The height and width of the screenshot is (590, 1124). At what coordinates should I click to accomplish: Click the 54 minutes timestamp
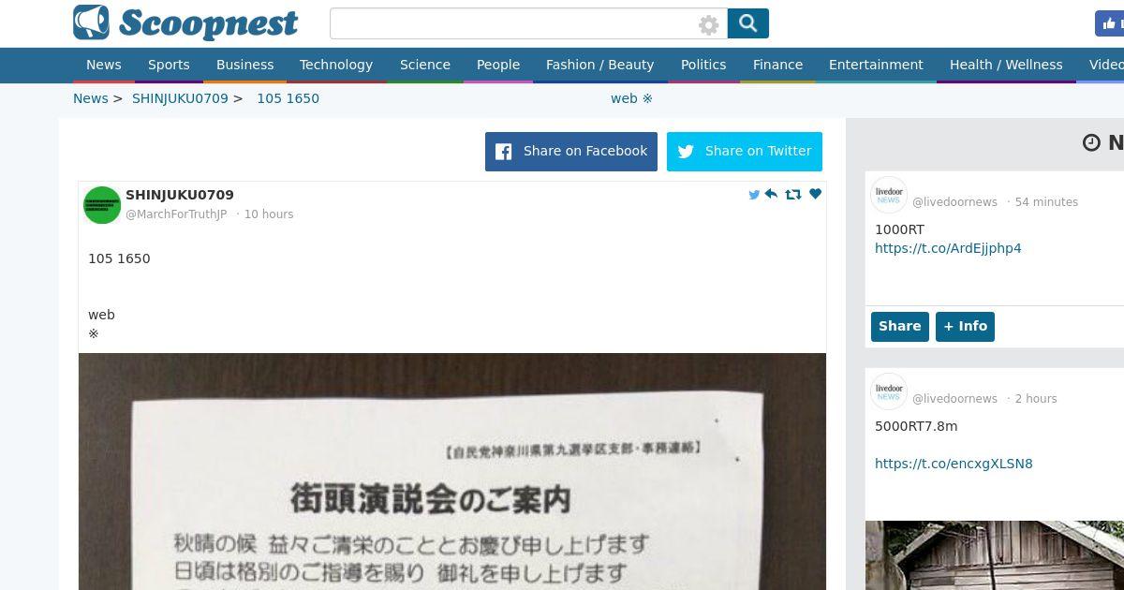point(1046,202)
